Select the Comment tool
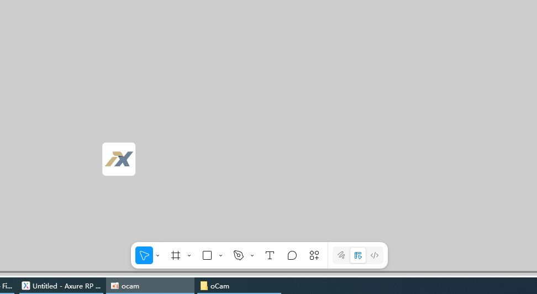 292,255
